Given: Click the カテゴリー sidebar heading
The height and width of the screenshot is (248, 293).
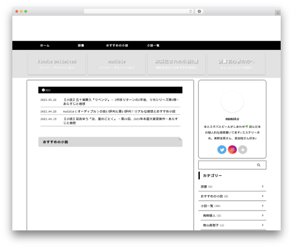Looking at the screenshot, I should [x=212, y=176].
